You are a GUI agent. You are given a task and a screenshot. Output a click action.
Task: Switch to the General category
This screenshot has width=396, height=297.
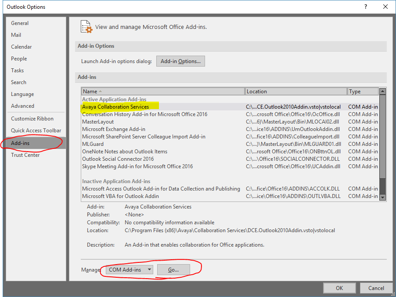click(x=20, y=23)
